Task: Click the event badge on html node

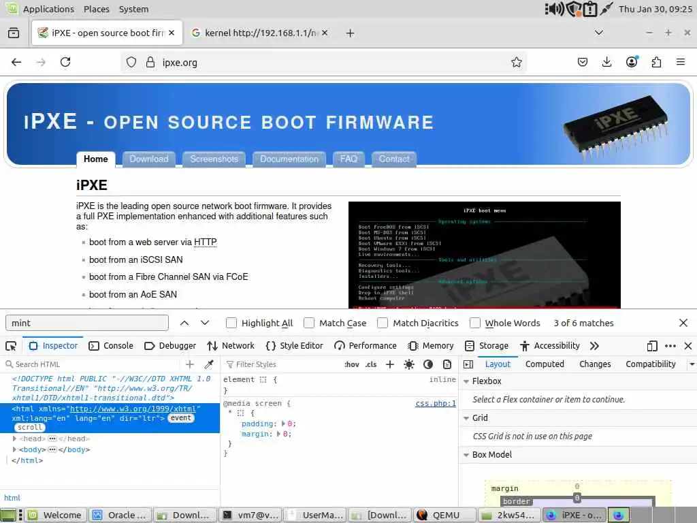Action: point(181,418)
